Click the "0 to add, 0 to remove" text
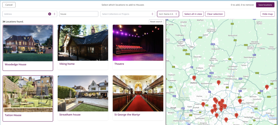 tap(242, 5)
